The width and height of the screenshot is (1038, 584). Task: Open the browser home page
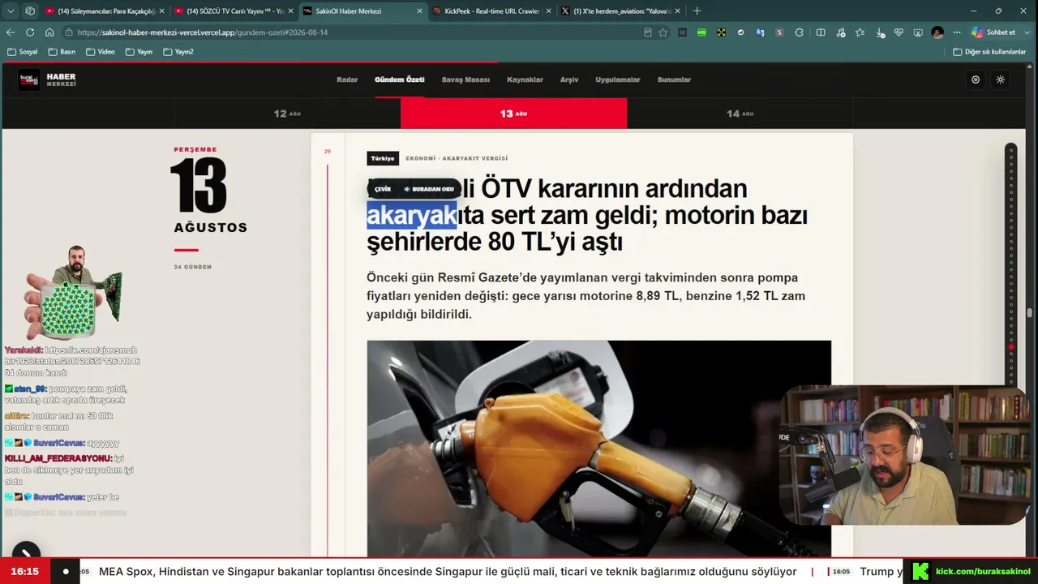point(49,32)
